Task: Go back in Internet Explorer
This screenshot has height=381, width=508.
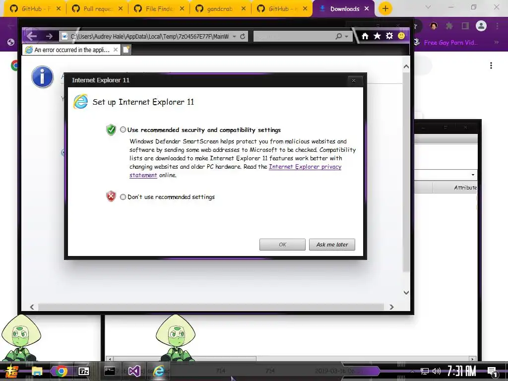Action: (32, 36)
